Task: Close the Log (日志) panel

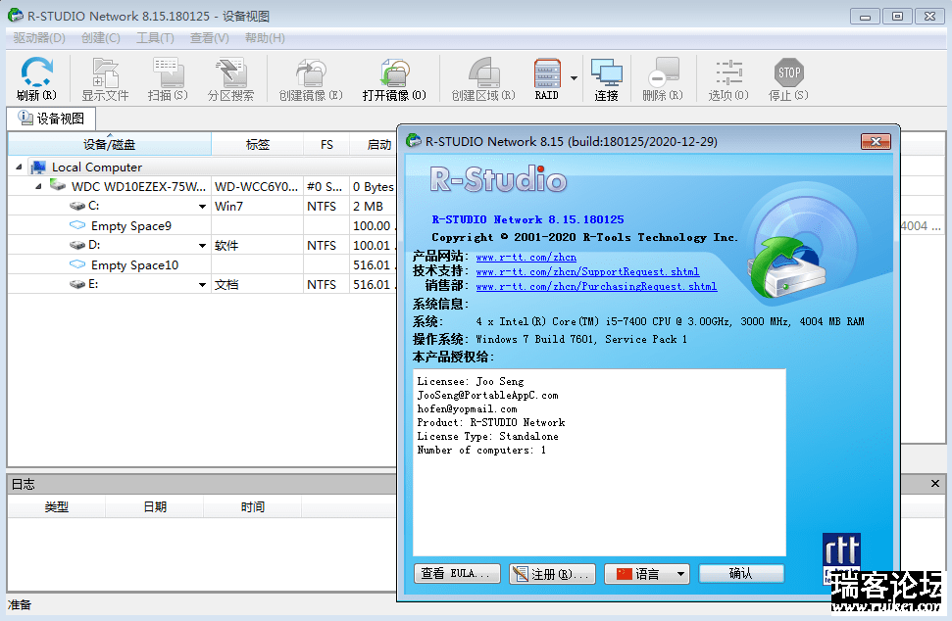Action: click(x=935, y=483)
